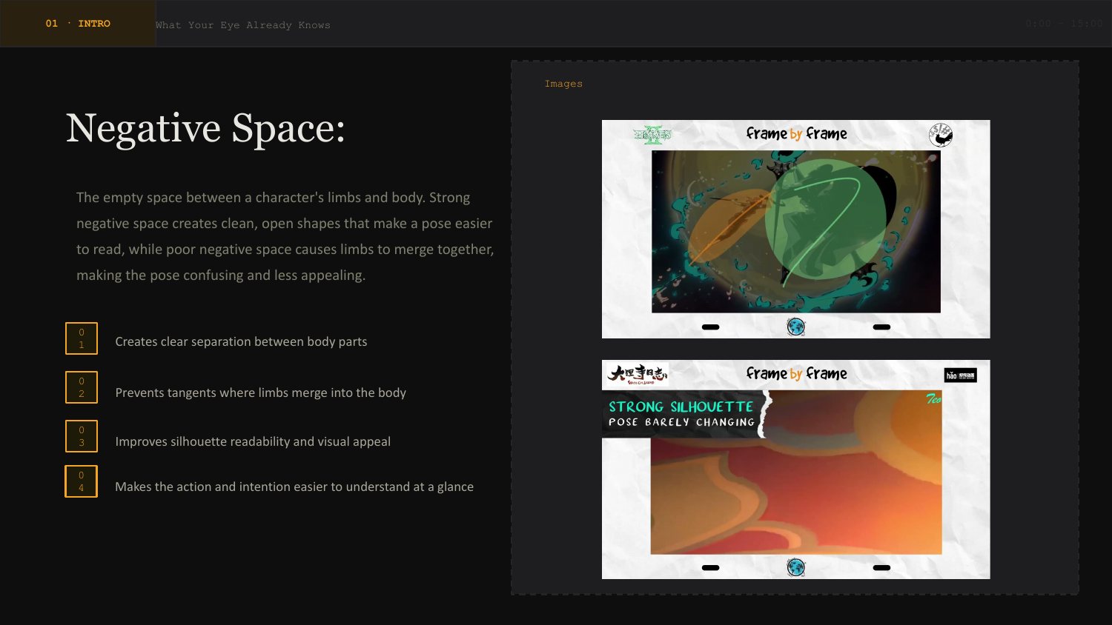Click the What Your Eye Already Knows subtitle
Image resolution: width=1112 pixels, height=625 pixels.
point(243,25)
